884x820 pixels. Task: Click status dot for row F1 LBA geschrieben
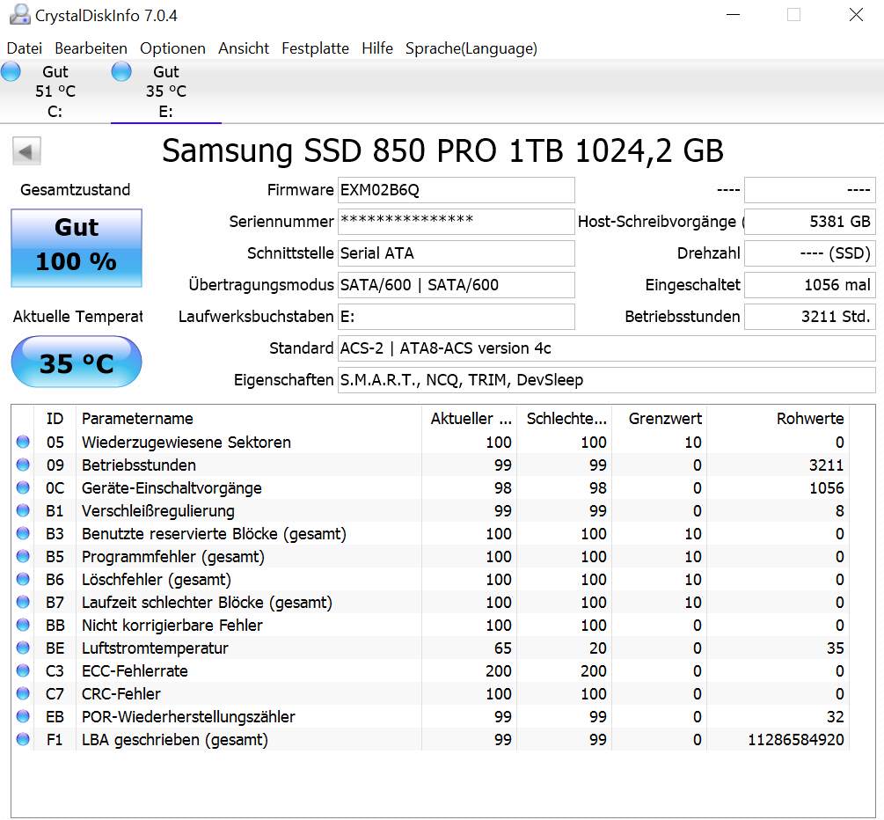click(x=23, y=739)
